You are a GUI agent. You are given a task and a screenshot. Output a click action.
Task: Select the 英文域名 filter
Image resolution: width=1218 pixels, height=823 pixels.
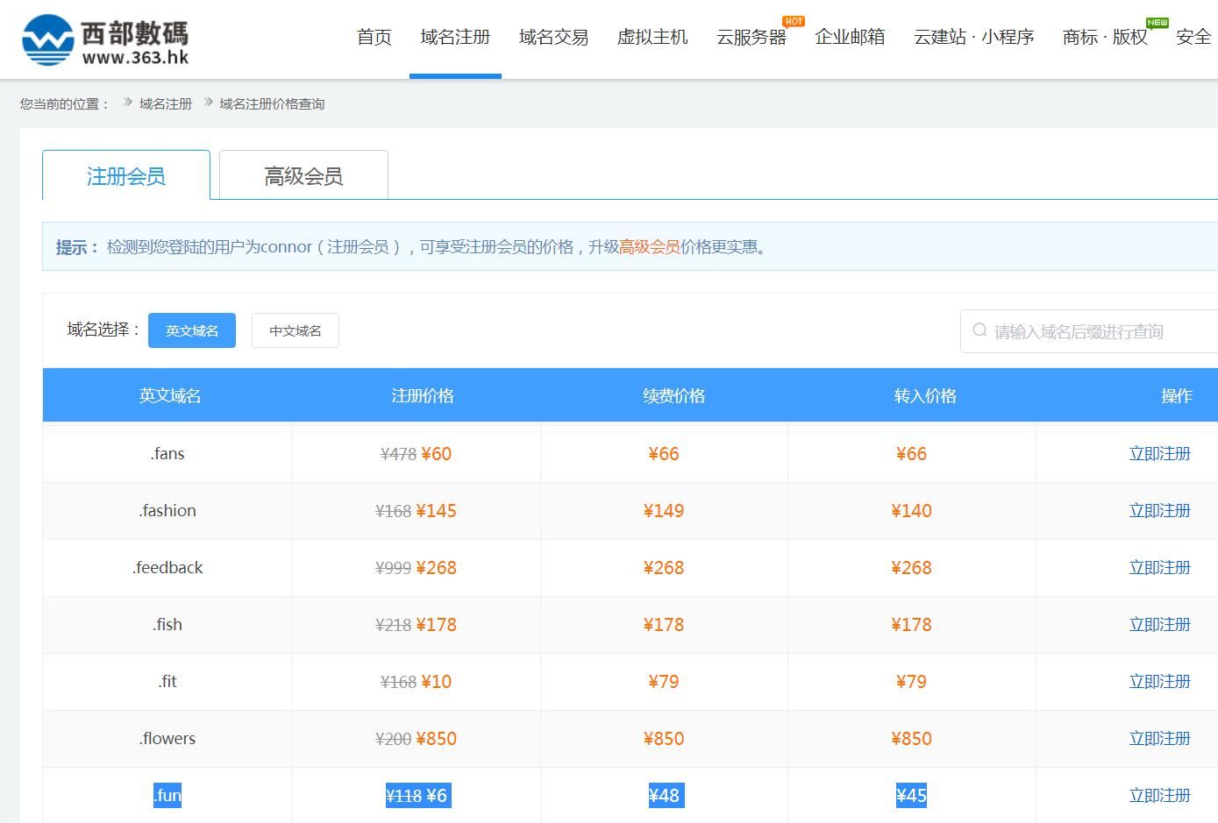pos(192,330)
